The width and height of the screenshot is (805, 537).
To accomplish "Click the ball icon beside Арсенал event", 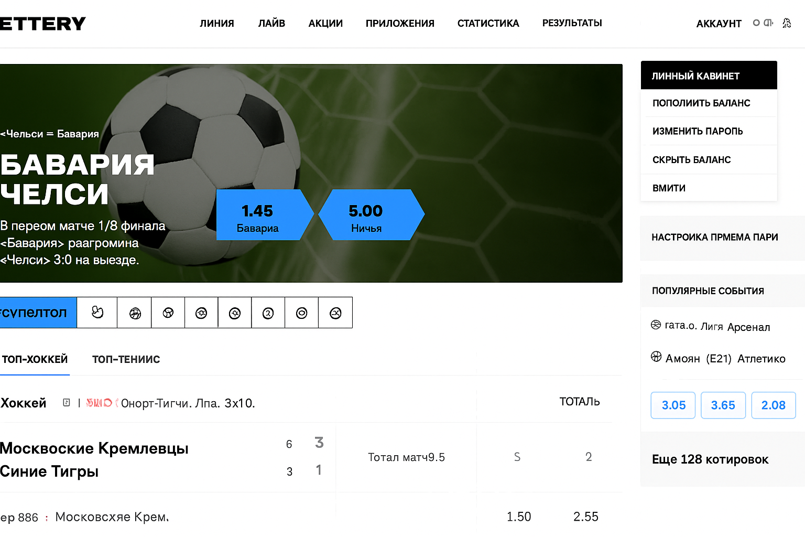I will (x=656, y=325).
